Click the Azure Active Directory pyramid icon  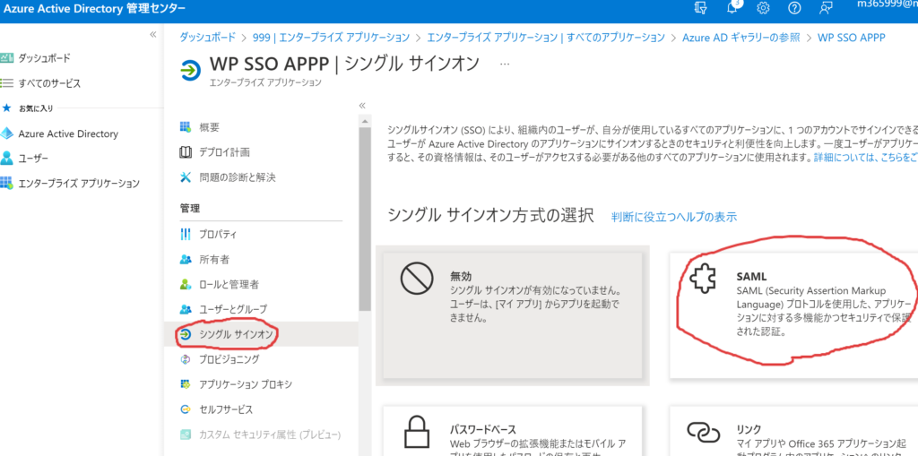[x=6, y=133]
